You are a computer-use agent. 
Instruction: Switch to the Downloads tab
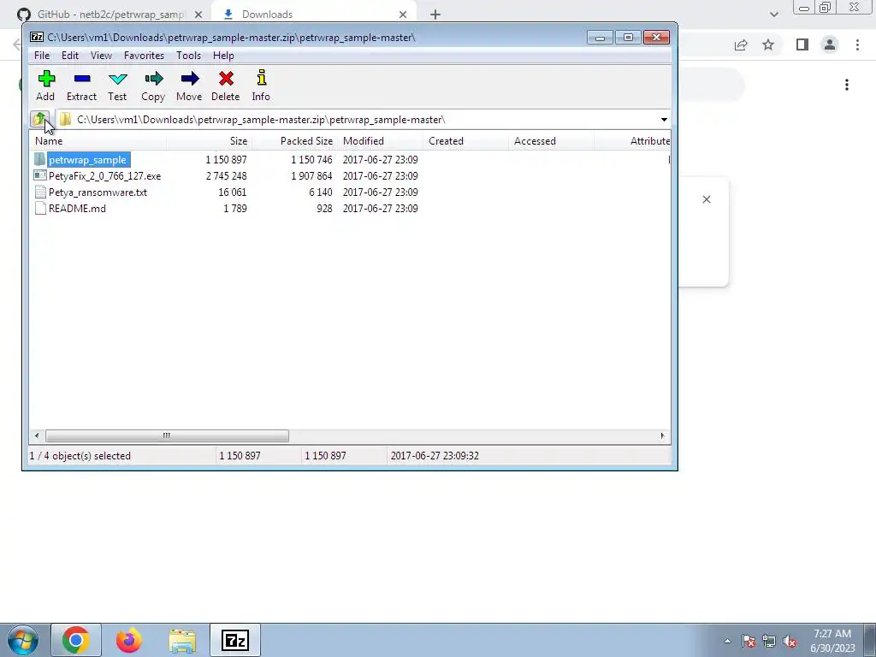[267, 15]
